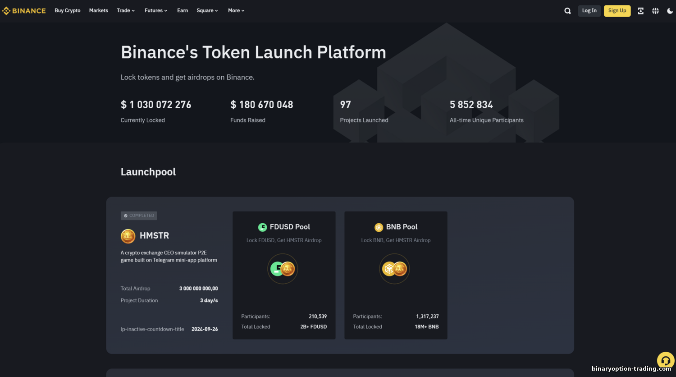Viewport: 676px width, 377px height.
Task: Click the 'Currently Locked' label
Action: click(x=143, y=120)
